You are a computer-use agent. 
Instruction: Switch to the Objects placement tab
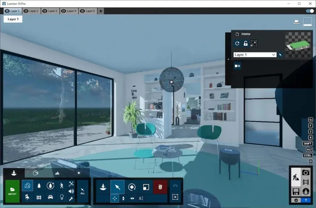point(14,173)
